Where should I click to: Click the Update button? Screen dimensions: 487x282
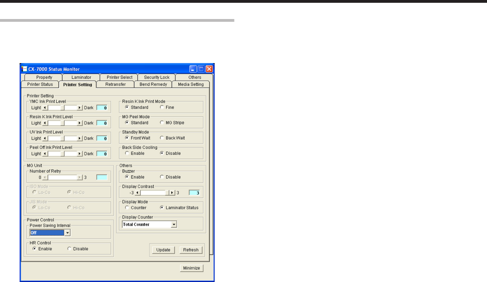click(x=163, y=250)
